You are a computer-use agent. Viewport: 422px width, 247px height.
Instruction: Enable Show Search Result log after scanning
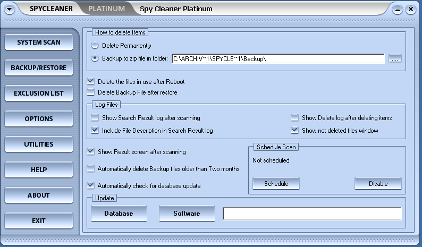pos(95,117)
